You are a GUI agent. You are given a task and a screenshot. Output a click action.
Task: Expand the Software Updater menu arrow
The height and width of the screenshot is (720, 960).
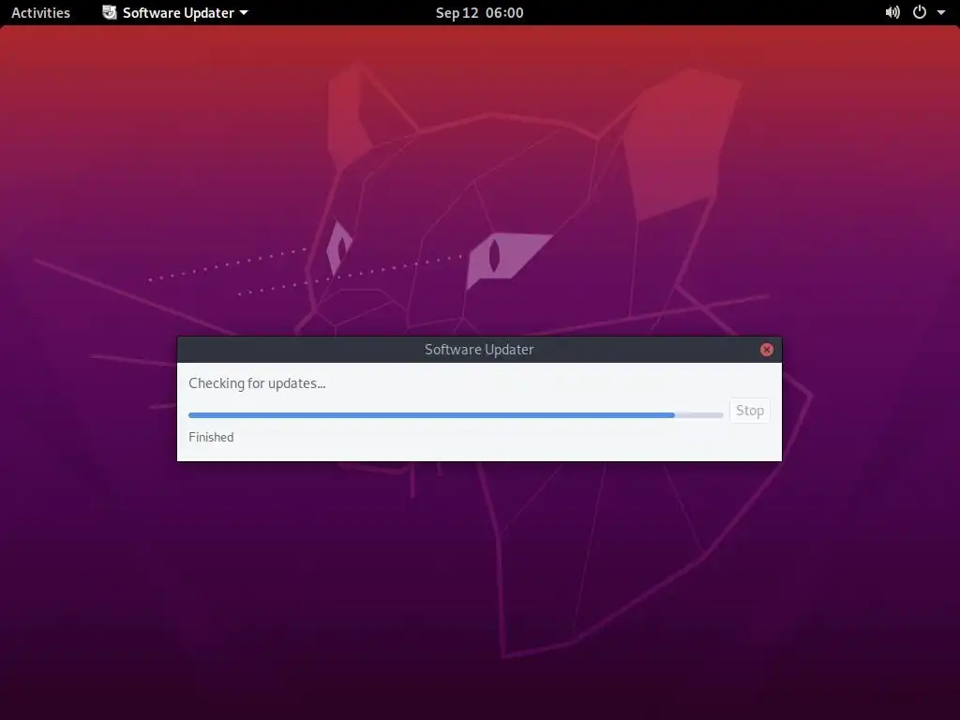coord(244,13)
